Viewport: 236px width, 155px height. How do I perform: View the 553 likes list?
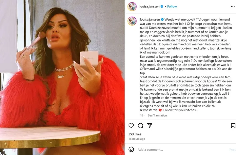tap(135, 134)
